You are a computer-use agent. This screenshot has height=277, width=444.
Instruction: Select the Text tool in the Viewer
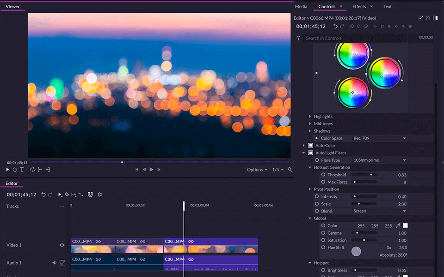[22, 170]
